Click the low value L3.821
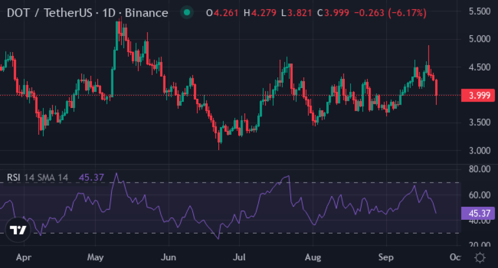498x268 pixels. coord(297,13)
